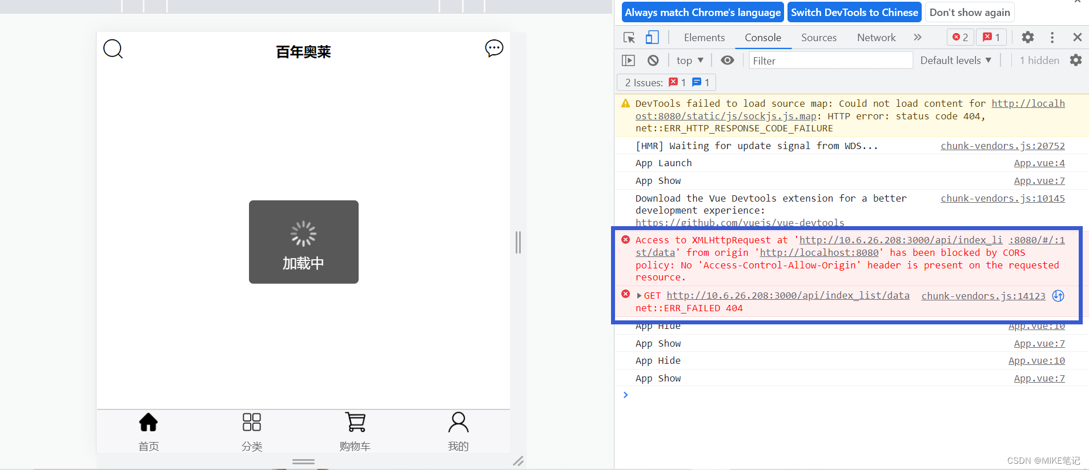Viewport: 1089px width, 470px height.
Task: Go to the 首页 home tab icon
Action: point(148,422)
